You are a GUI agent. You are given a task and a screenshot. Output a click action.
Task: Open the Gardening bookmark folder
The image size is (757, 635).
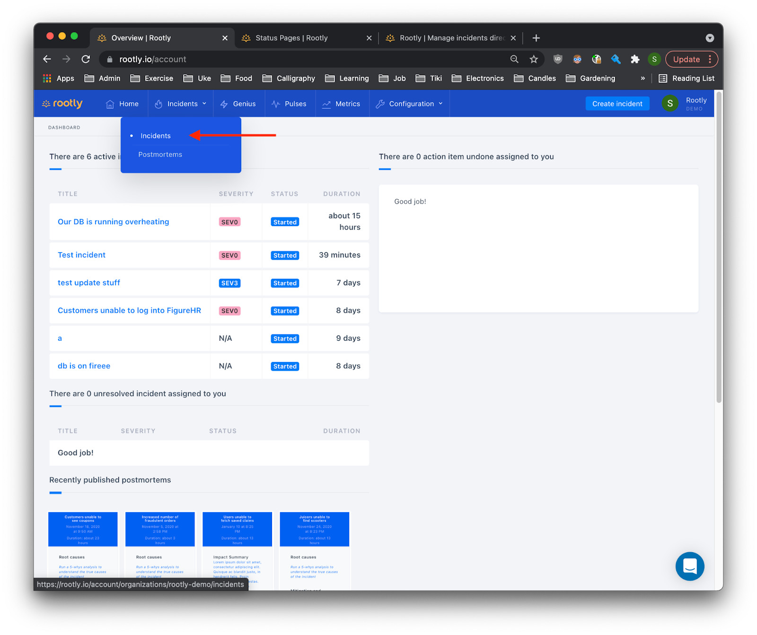(590, 78)
